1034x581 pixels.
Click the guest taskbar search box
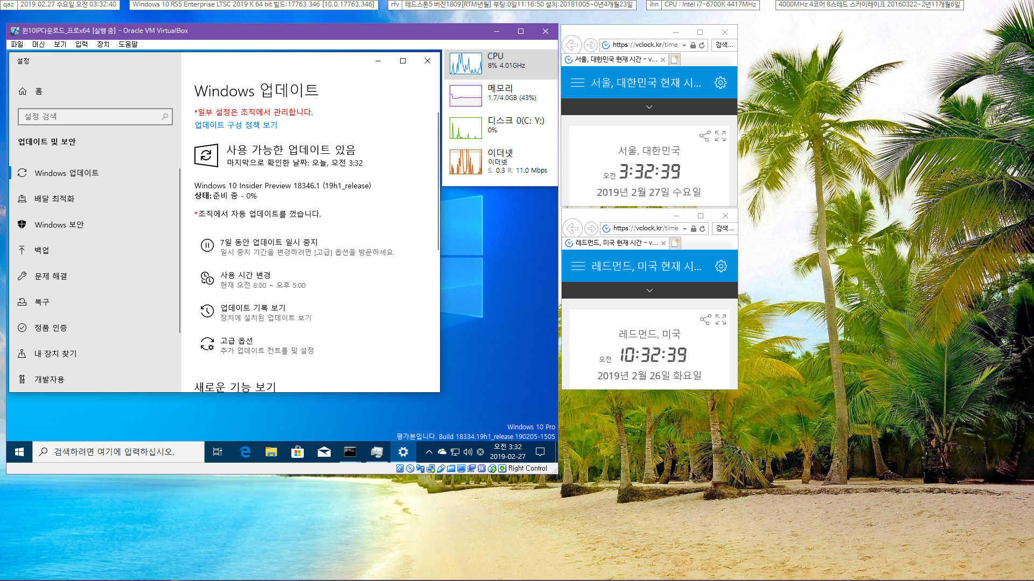[x=118, y=452]
